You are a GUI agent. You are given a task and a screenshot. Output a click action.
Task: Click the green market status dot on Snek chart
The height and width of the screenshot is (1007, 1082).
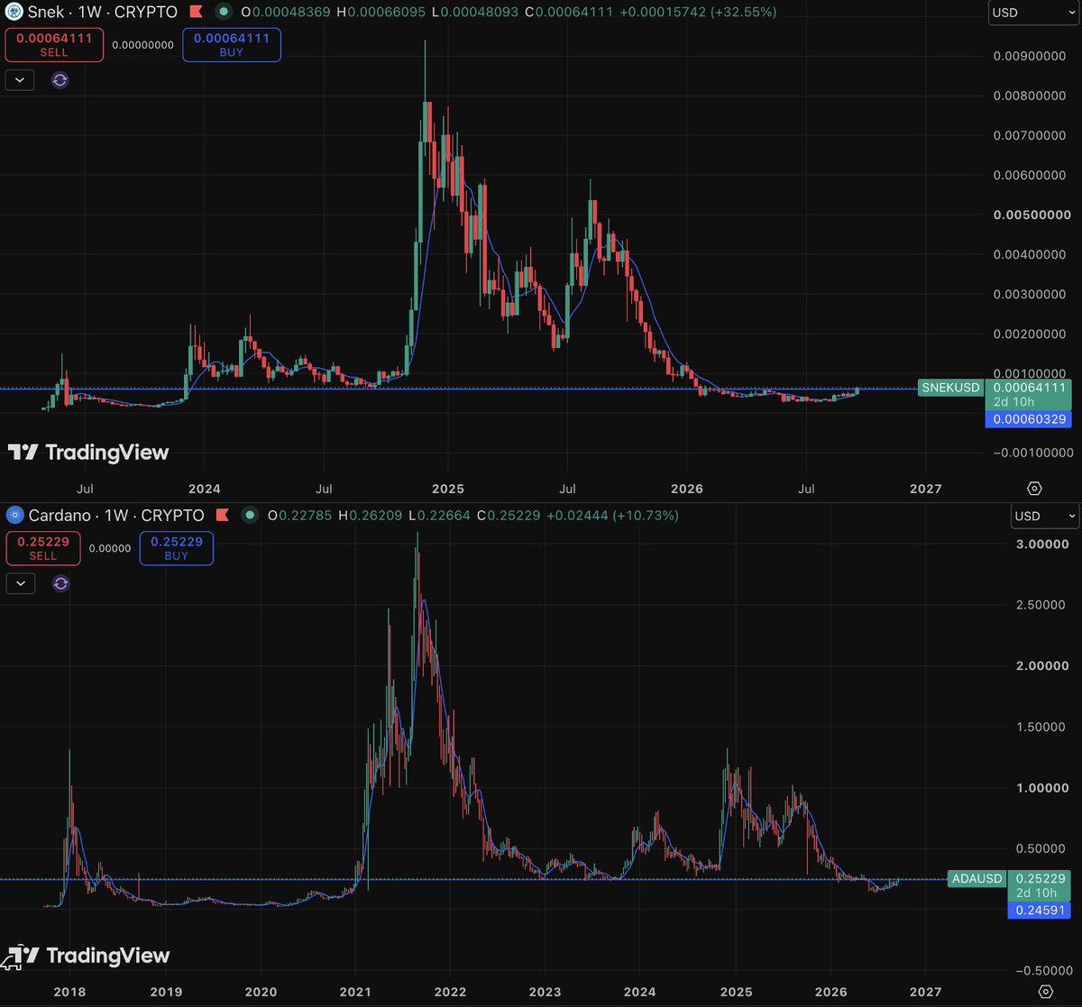tap(224, 13)
